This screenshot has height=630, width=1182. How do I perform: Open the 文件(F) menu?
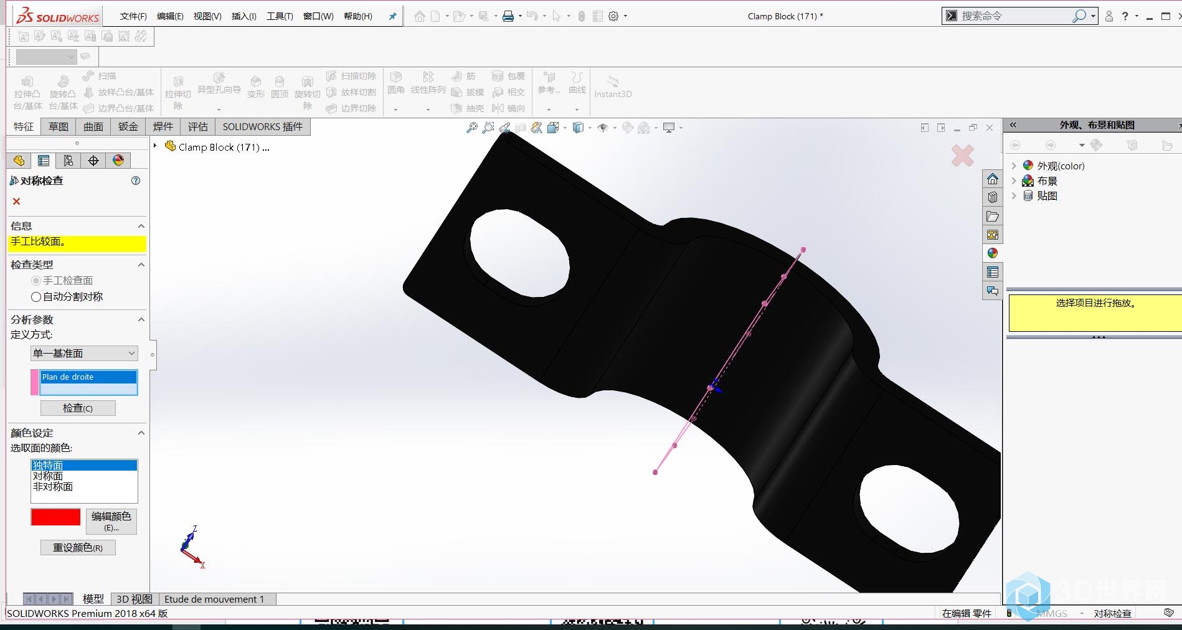(x=133, y=16)
